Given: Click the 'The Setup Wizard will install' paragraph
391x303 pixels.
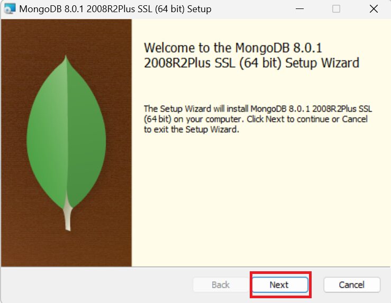Looking at the screenshot, I should [x=258, y=119].
